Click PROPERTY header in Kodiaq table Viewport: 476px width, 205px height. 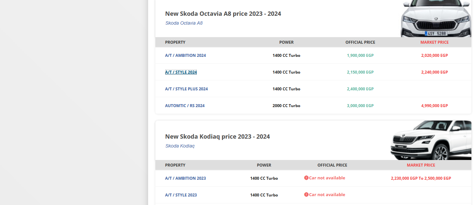(x=175, y=165)
